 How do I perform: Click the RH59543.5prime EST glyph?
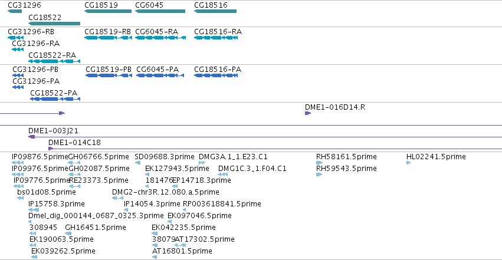[319, 175]
